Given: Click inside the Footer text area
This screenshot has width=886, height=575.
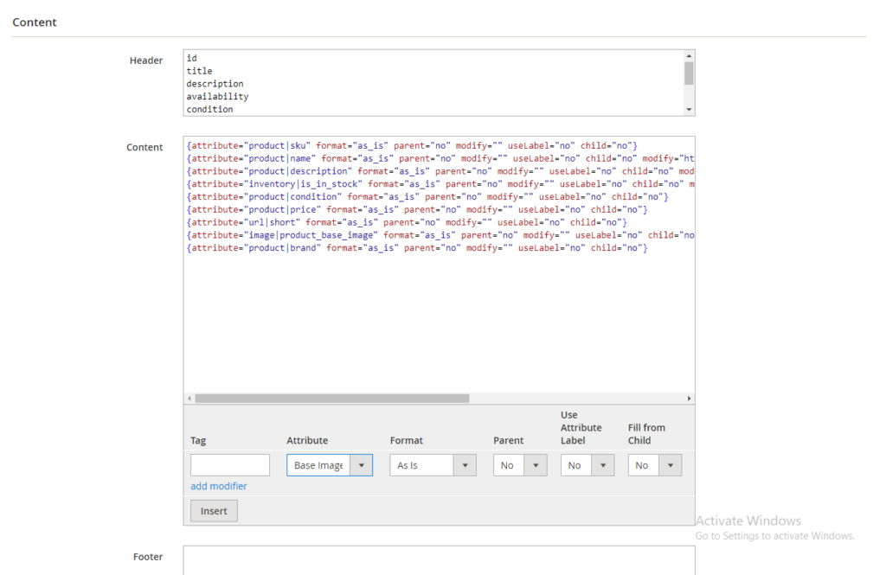Looking at the screenshot, I should click(x=439, y=559).
